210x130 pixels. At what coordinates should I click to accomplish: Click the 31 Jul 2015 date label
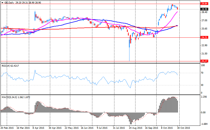[x=118, y=128]
